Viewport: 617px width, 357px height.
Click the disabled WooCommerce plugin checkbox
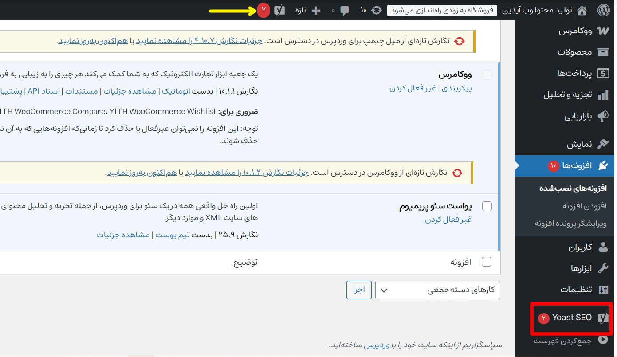coord(487,75)
